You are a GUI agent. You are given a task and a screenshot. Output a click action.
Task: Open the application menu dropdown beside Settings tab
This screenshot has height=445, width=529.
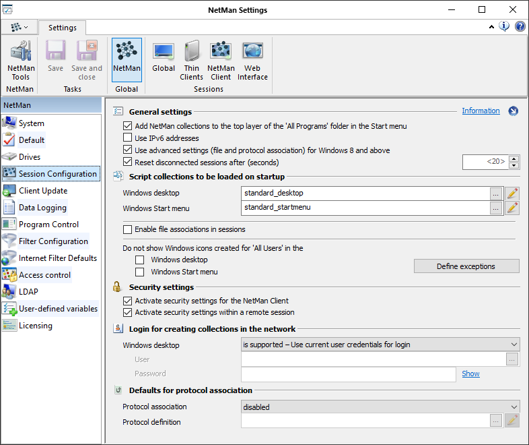(19, 28)
